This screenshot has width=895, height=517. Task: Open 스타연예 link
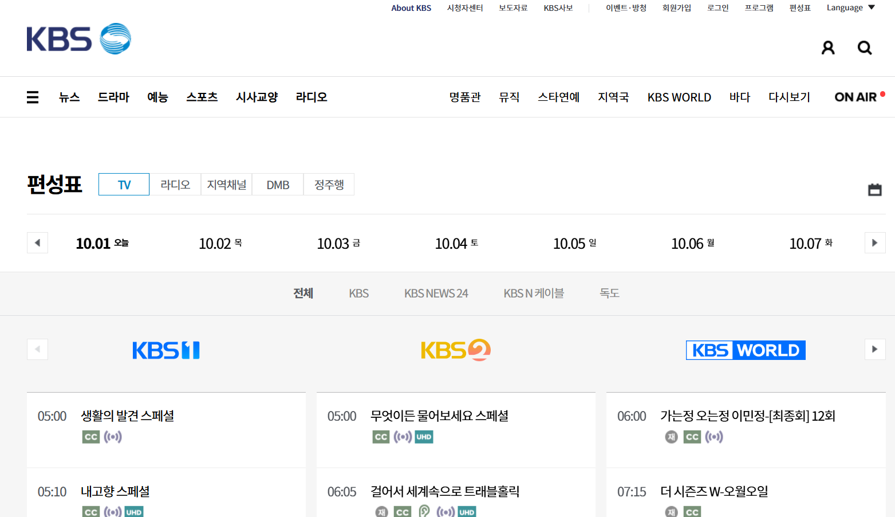pyautogui.click(x=559, y=97)
